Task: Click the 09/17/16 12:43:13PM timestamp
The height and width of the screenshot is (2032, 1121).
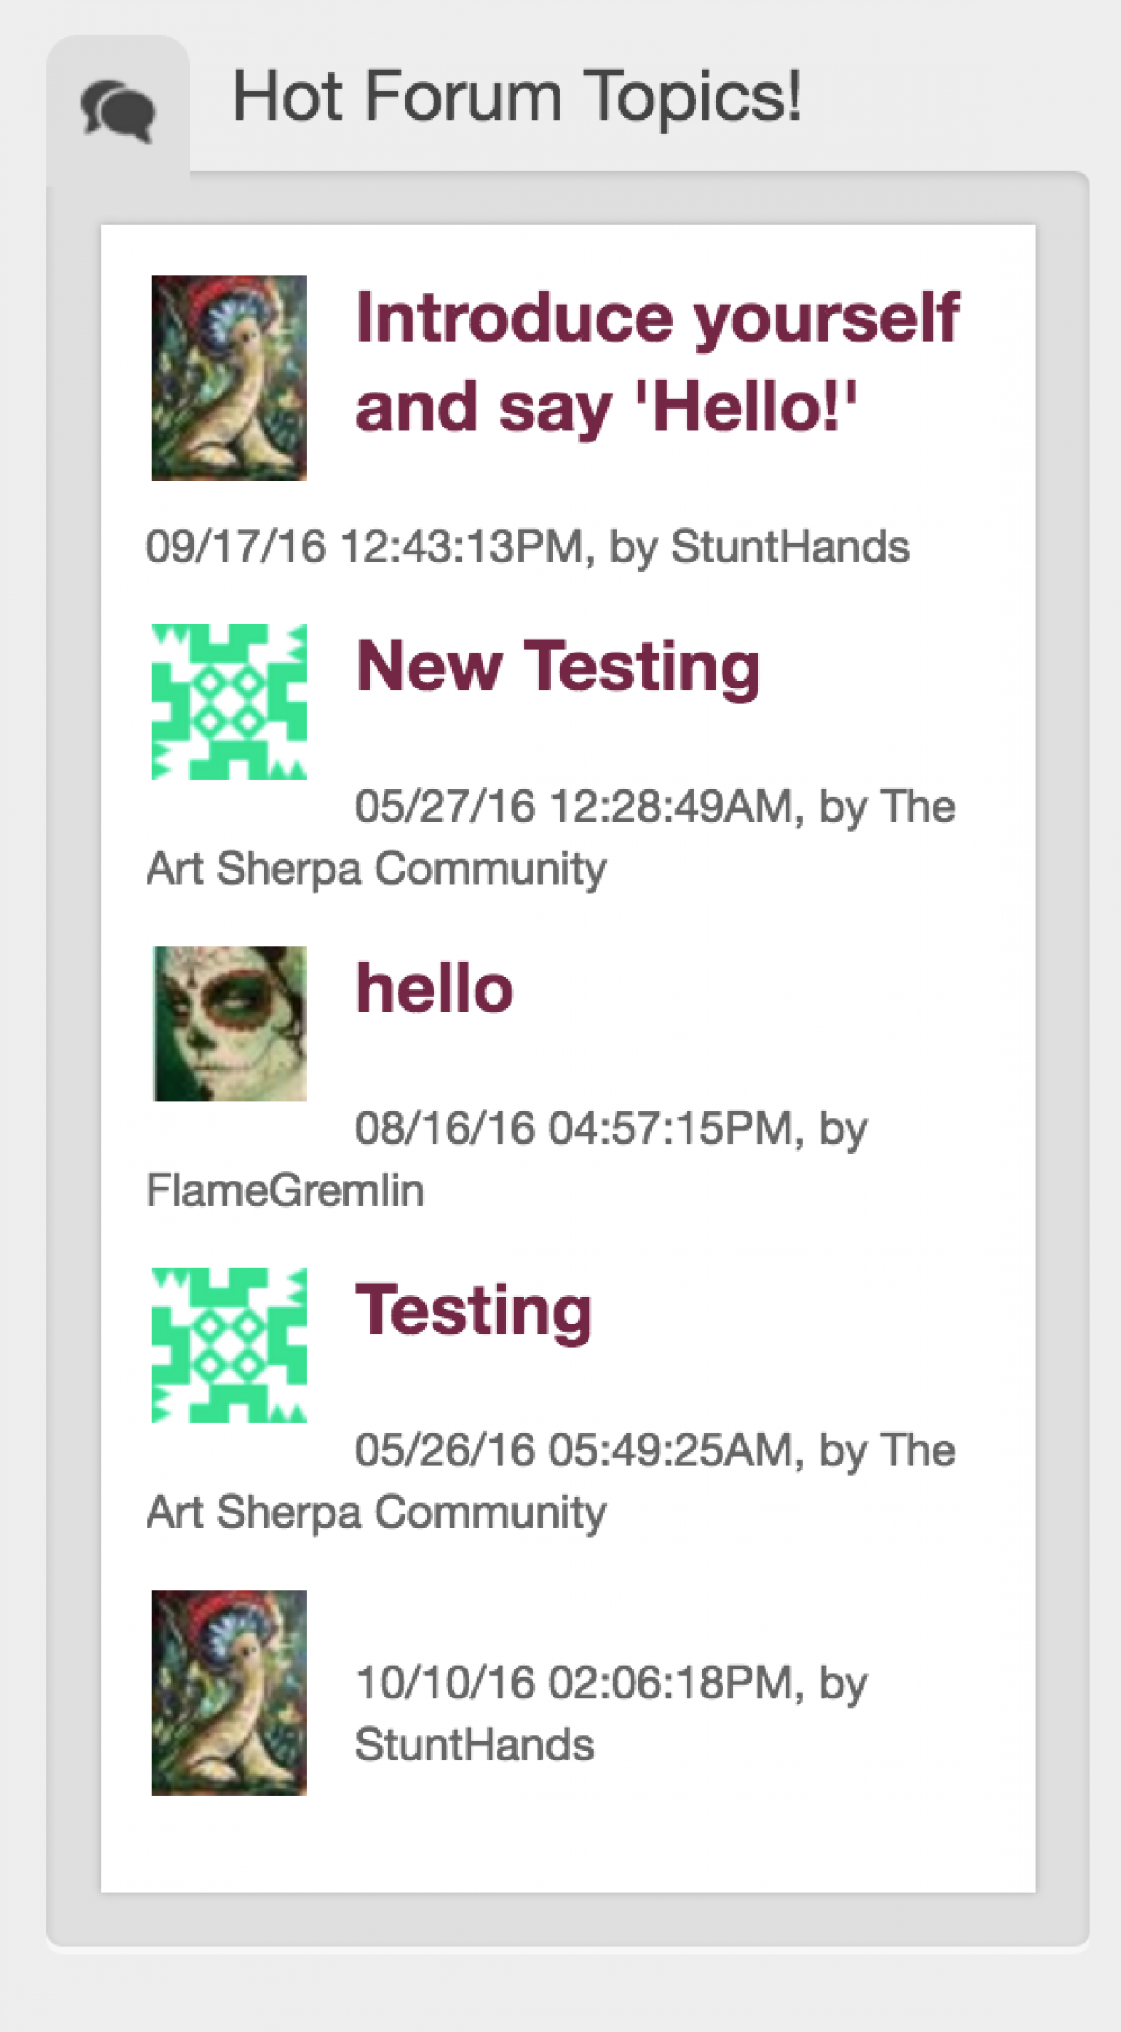Action: click(364, 547)
